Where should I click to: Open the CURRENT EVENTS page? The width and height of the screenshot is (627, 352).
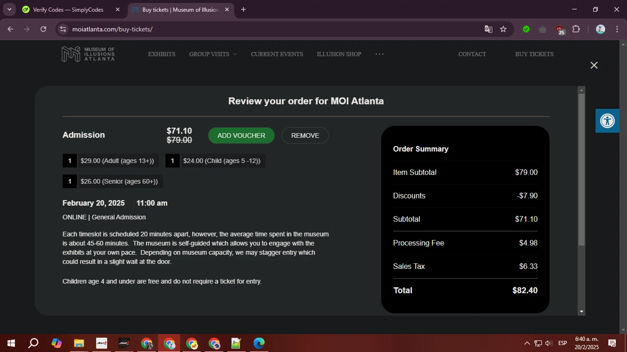[x=277, y=54]
